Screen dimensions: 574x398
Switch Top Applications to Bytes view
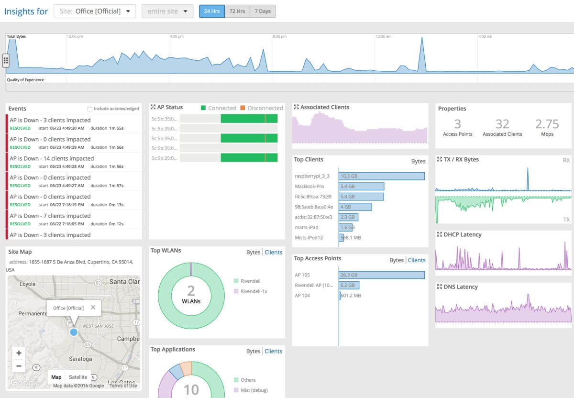pos(253,351)
